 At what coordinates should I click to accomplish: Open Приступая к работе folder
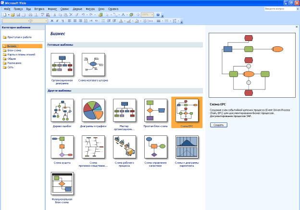[x=17, y=37]
